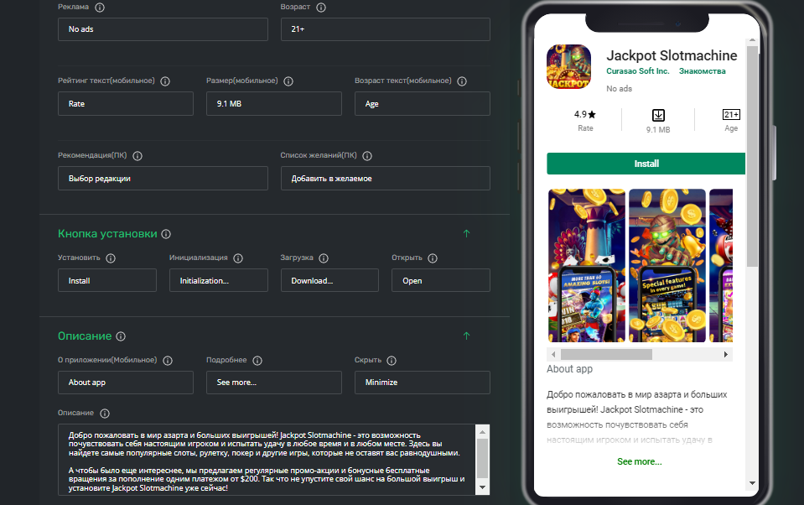The height and width of the screenshot is (505, 804).
Task: Click the Minimize text field
Action: click(x=423, y=383)
